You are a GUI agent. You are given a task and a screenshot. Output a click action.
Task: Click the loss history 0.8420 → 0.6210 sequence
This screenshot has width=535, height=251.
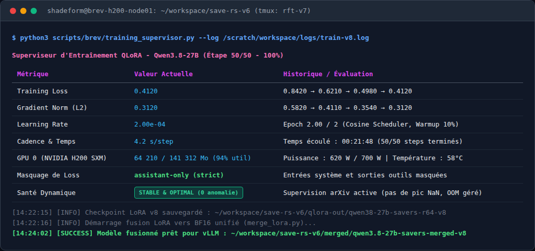pyautogui.click(x=348, y=91)
